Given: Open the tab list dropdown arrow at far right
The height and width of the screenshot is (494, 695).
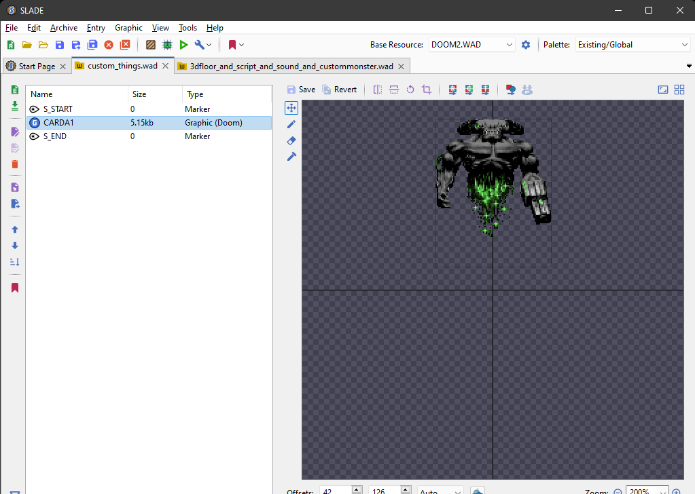Looking at the screenshot, I should point(689,66).
